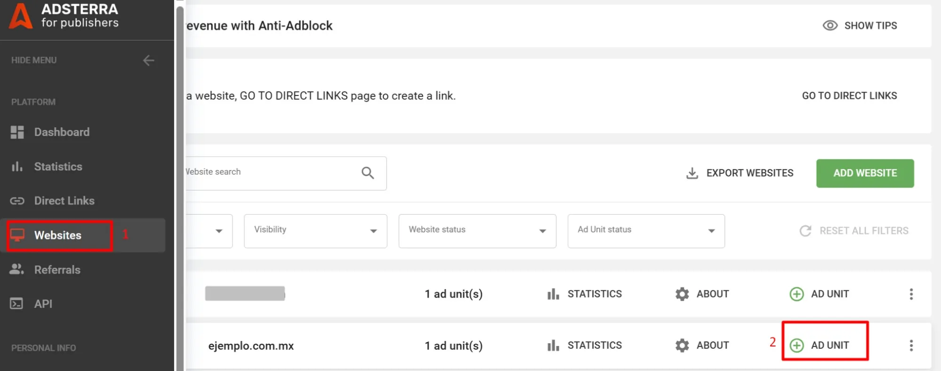941x371 pixels.
Task: Click the website search magnifier icon
Action: (x=368, y=173)
